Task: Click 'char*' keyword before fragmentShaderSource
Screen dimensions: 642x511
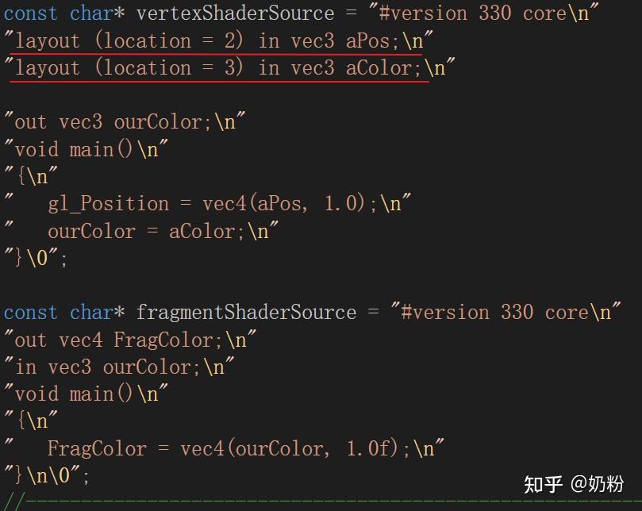Action: point(97,313)
